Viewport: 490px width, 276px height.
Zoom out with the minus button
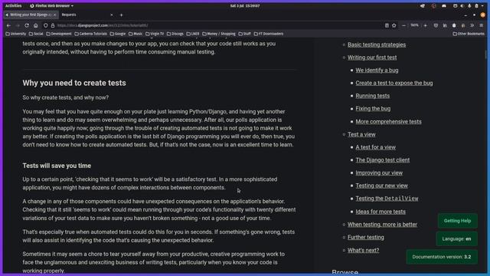pos(403,25)
